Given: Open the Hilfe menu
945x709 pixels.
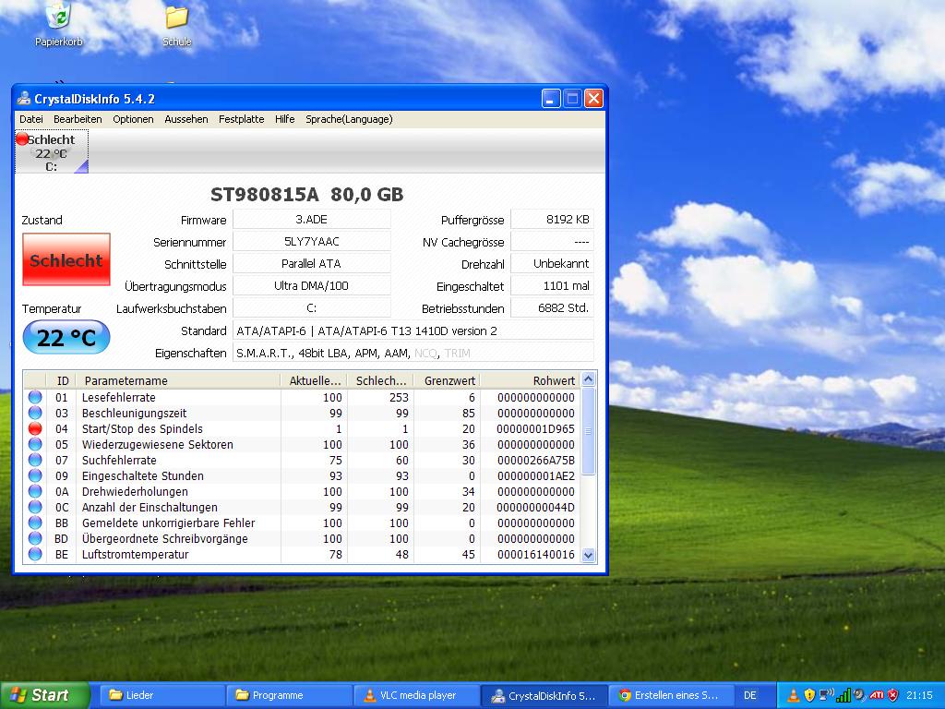Looking at the screenshot, I should pyautogui.click(x=284, y=119).
